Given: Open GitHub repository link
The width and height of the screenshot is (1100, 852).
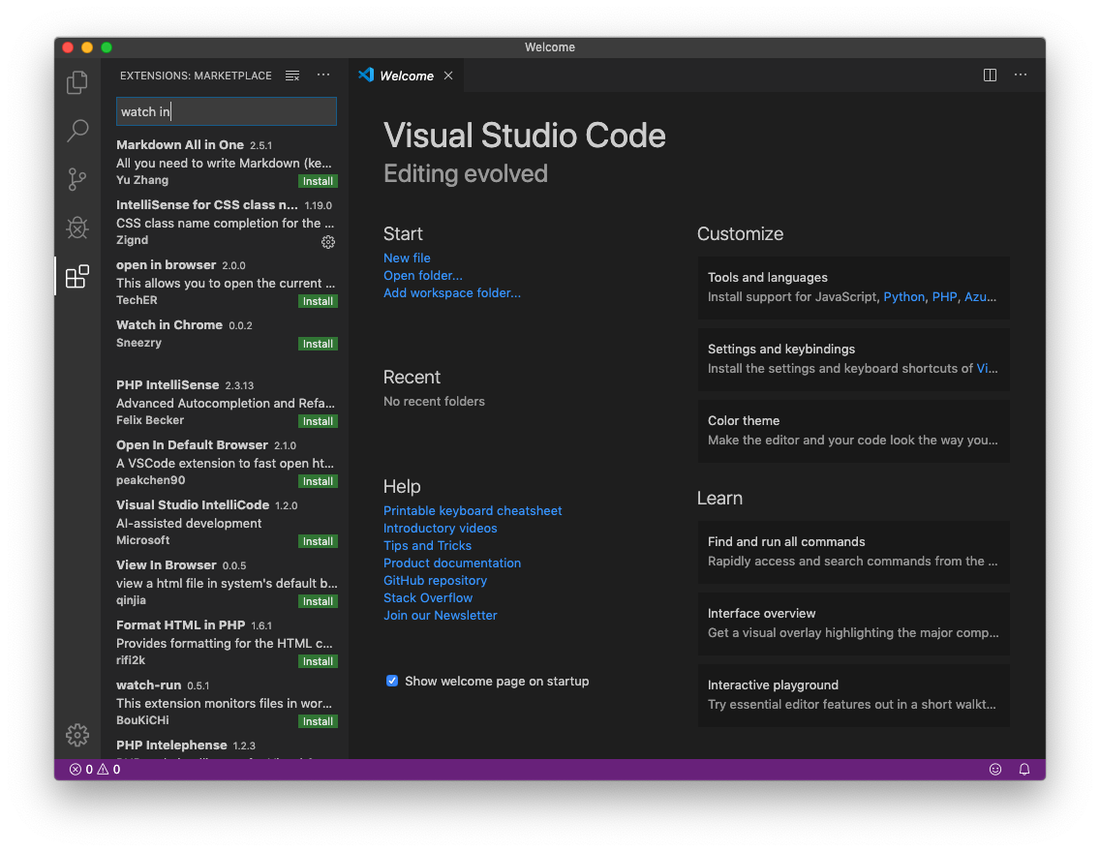Looking at the screenshot, I should coord(435,581).
